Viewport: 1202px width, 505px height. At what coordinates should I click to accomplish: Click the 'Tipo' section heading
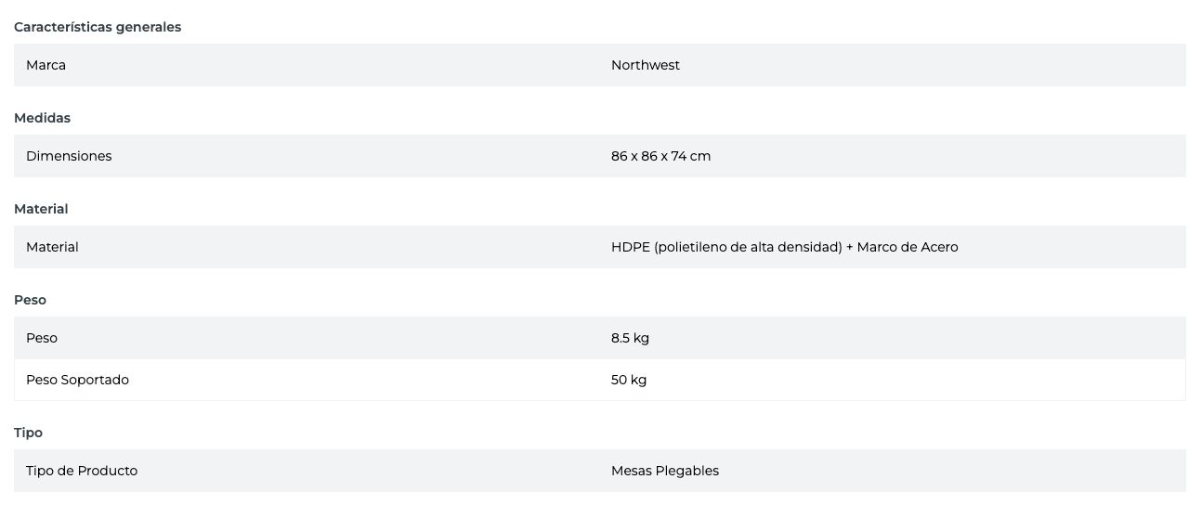tap(28, 433)
